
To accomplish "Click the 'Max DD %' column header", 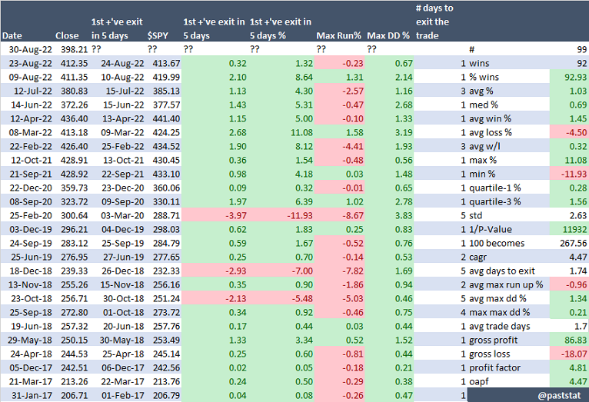I will [x=388, y=35].
